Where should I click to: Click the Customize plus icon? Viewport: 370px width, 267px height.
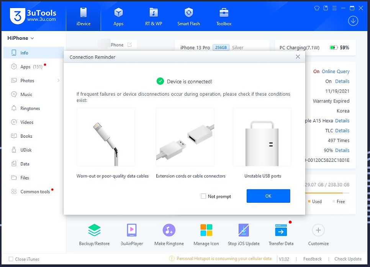pyautogui.click(x=318, y=230)
